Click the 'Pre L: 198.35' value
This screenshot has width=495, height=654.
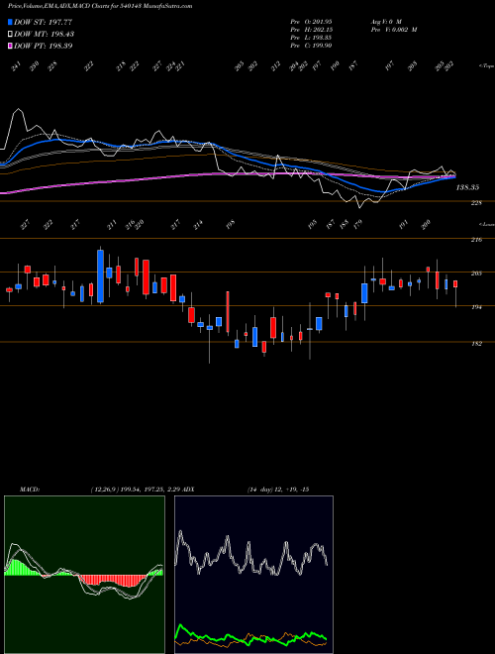click(x=311, y=37)
